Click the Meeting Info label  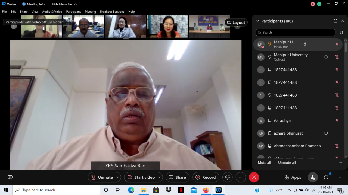[x=36, y=4]
